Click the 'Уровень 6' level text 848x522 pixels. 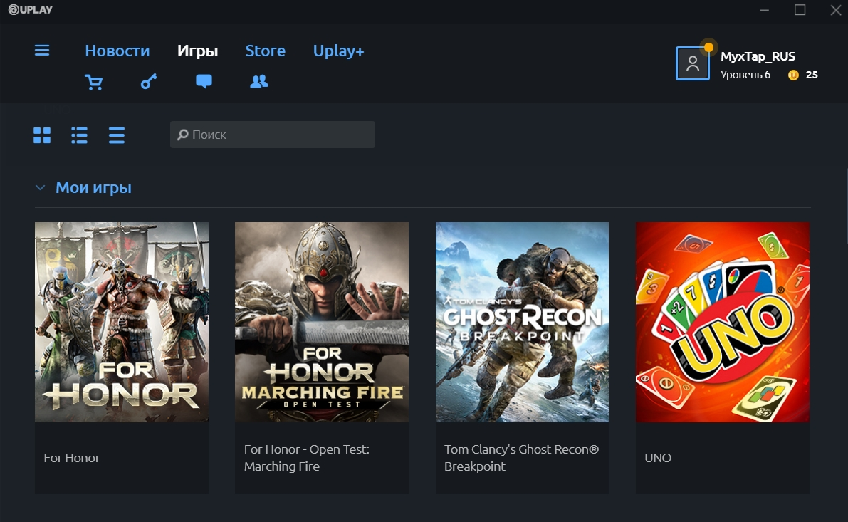[745, 75]
